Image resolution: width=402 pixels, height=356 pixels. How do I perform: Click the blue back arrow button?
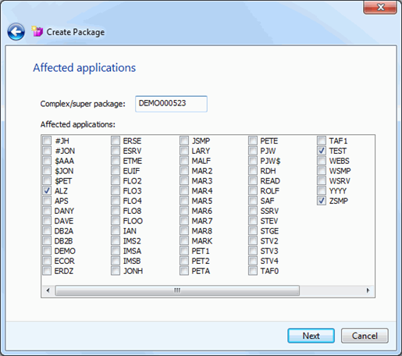(16, 32)
